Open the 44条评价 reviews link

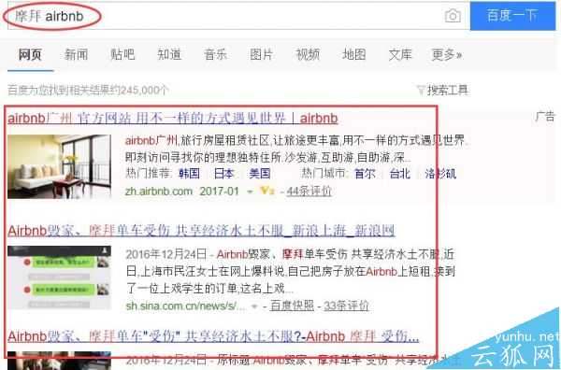click(x=309, y=192)
